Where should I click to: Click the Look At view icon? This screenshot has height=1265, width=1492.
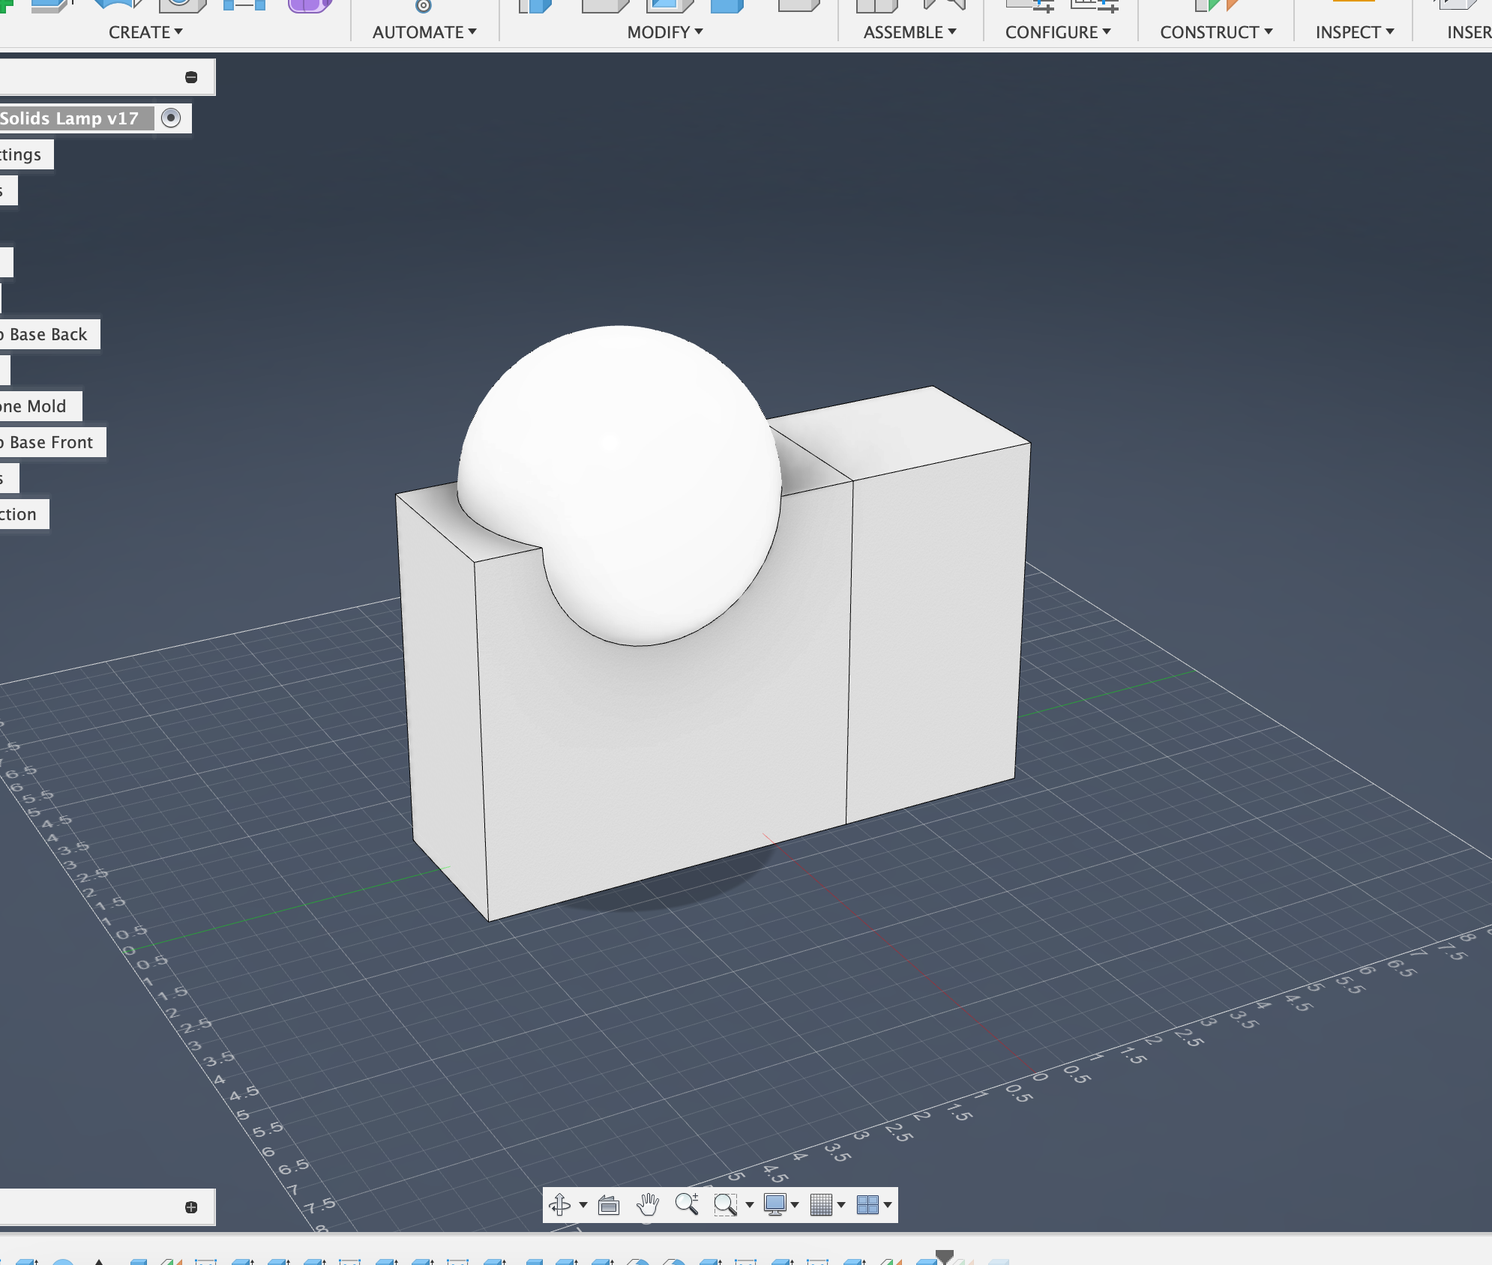pos(609,1204)
